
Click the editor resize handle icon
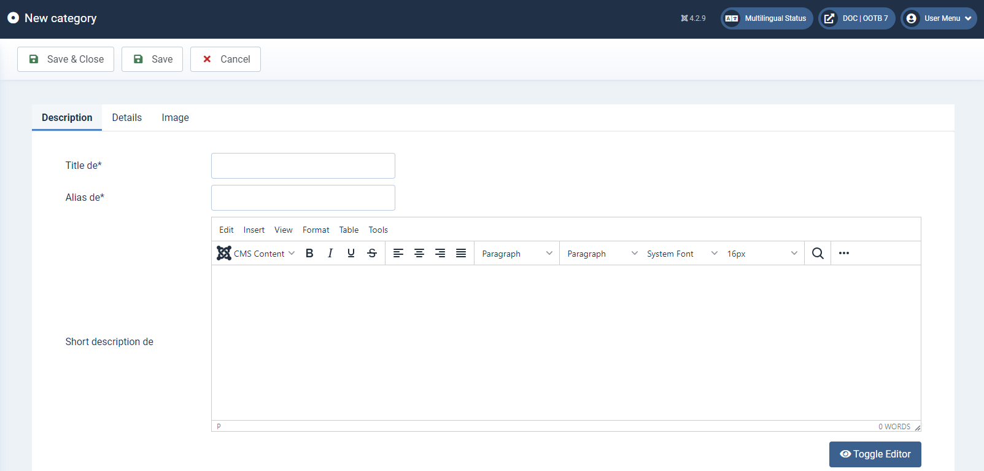tap(918, 427)
